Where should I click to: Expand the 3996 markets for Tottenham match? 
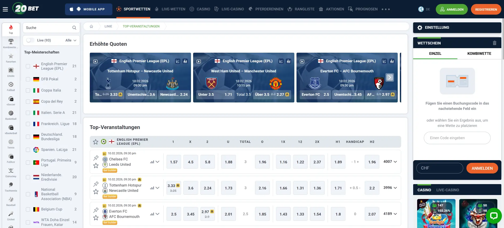click(x=390, y=188)
